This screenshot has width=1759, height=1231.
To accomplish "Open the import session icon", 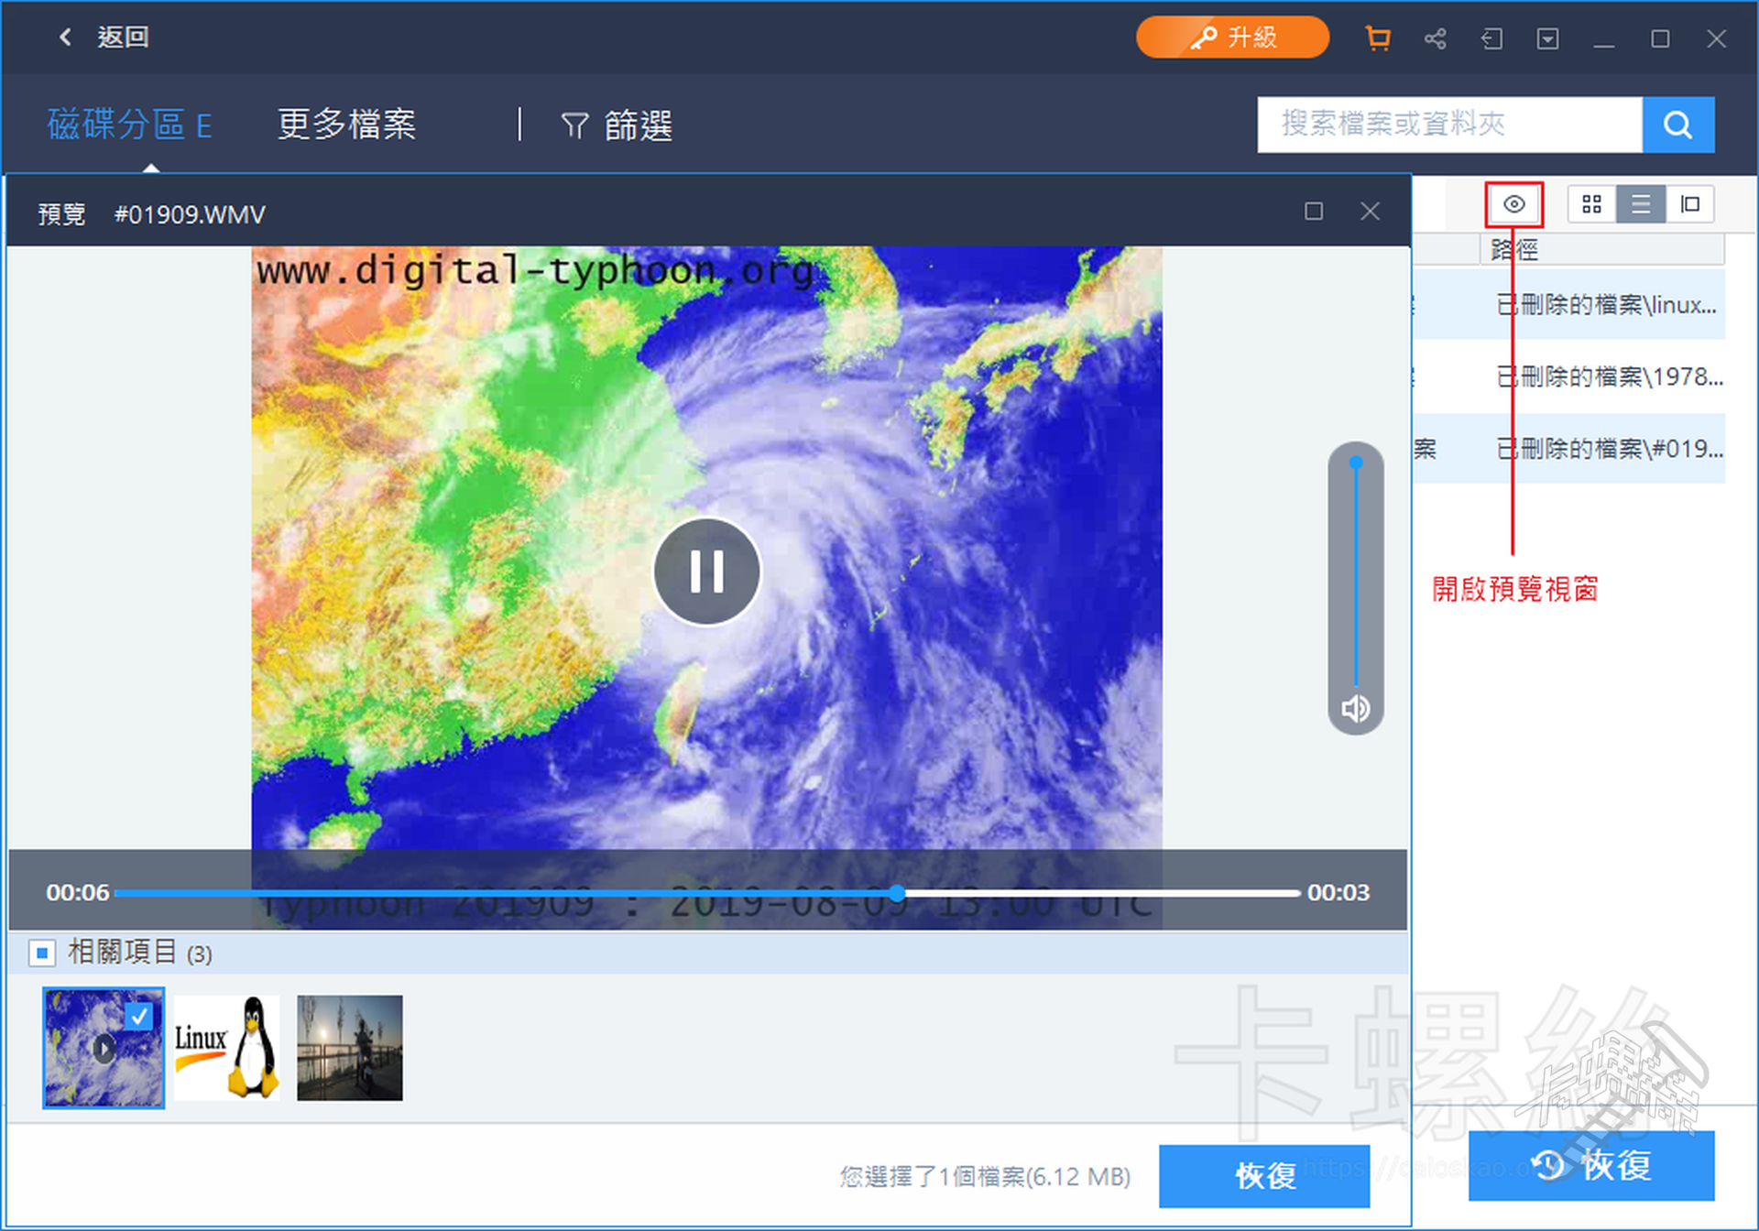I will (x=1491, y=38).
